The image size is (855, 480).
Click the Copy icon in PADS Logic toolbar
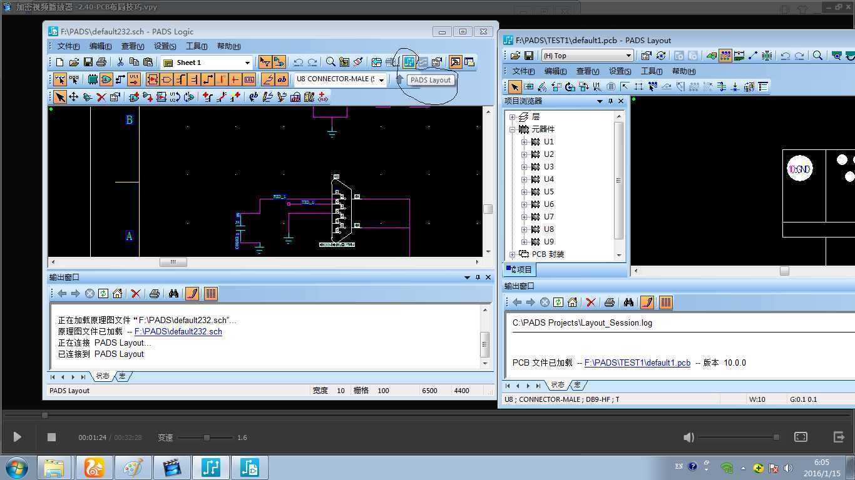[134, 62]
